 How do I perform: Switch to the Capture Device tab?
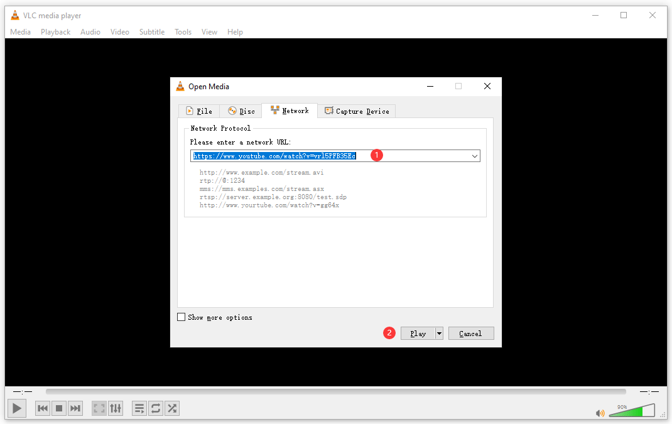point(357,111)
